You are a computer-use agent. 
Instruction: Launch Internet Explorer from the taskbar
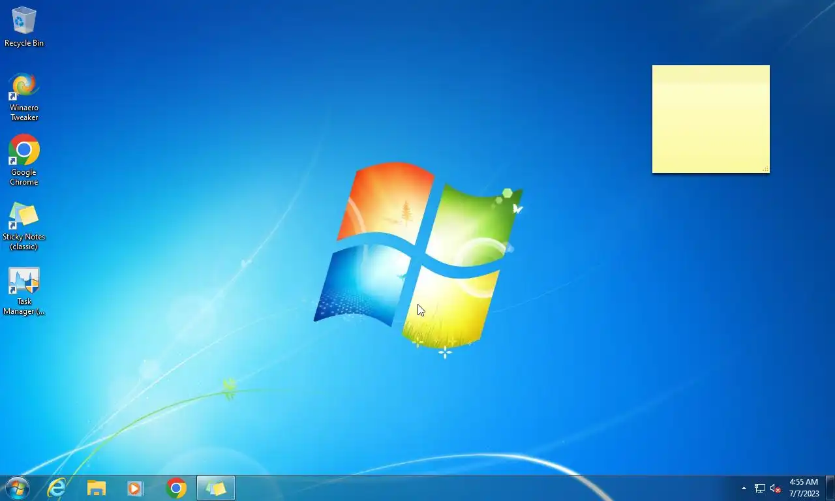point(57,488)
